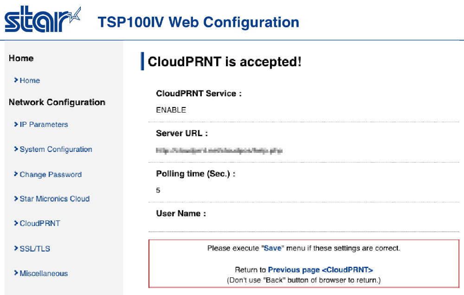Open IP Parameters settings

point(44,125)
